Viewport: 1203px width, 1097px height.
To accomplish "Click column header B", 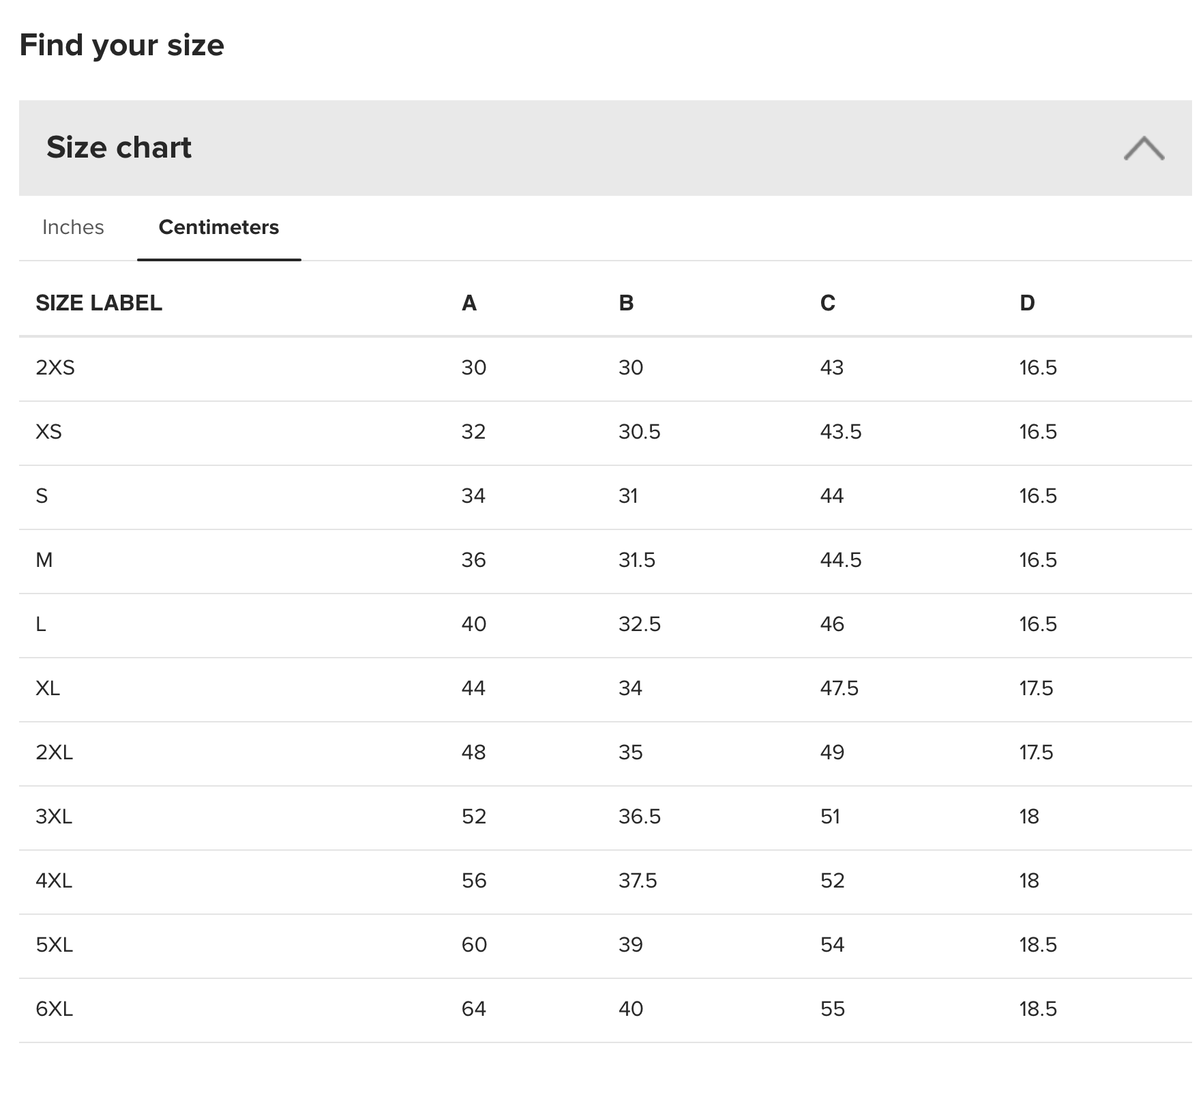I will click(x=626, y=303).
